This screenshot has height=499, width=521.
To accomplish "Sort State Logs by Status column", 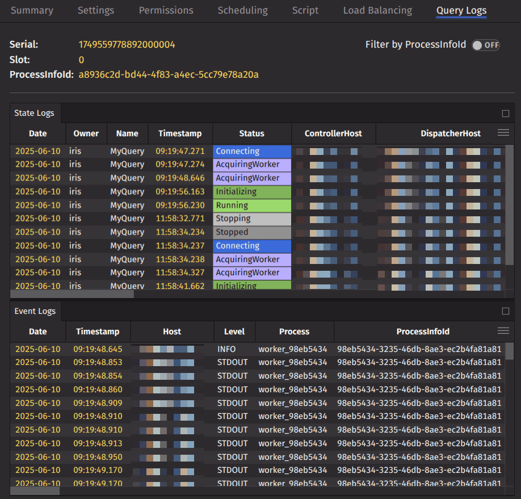I will coord(251,133).
